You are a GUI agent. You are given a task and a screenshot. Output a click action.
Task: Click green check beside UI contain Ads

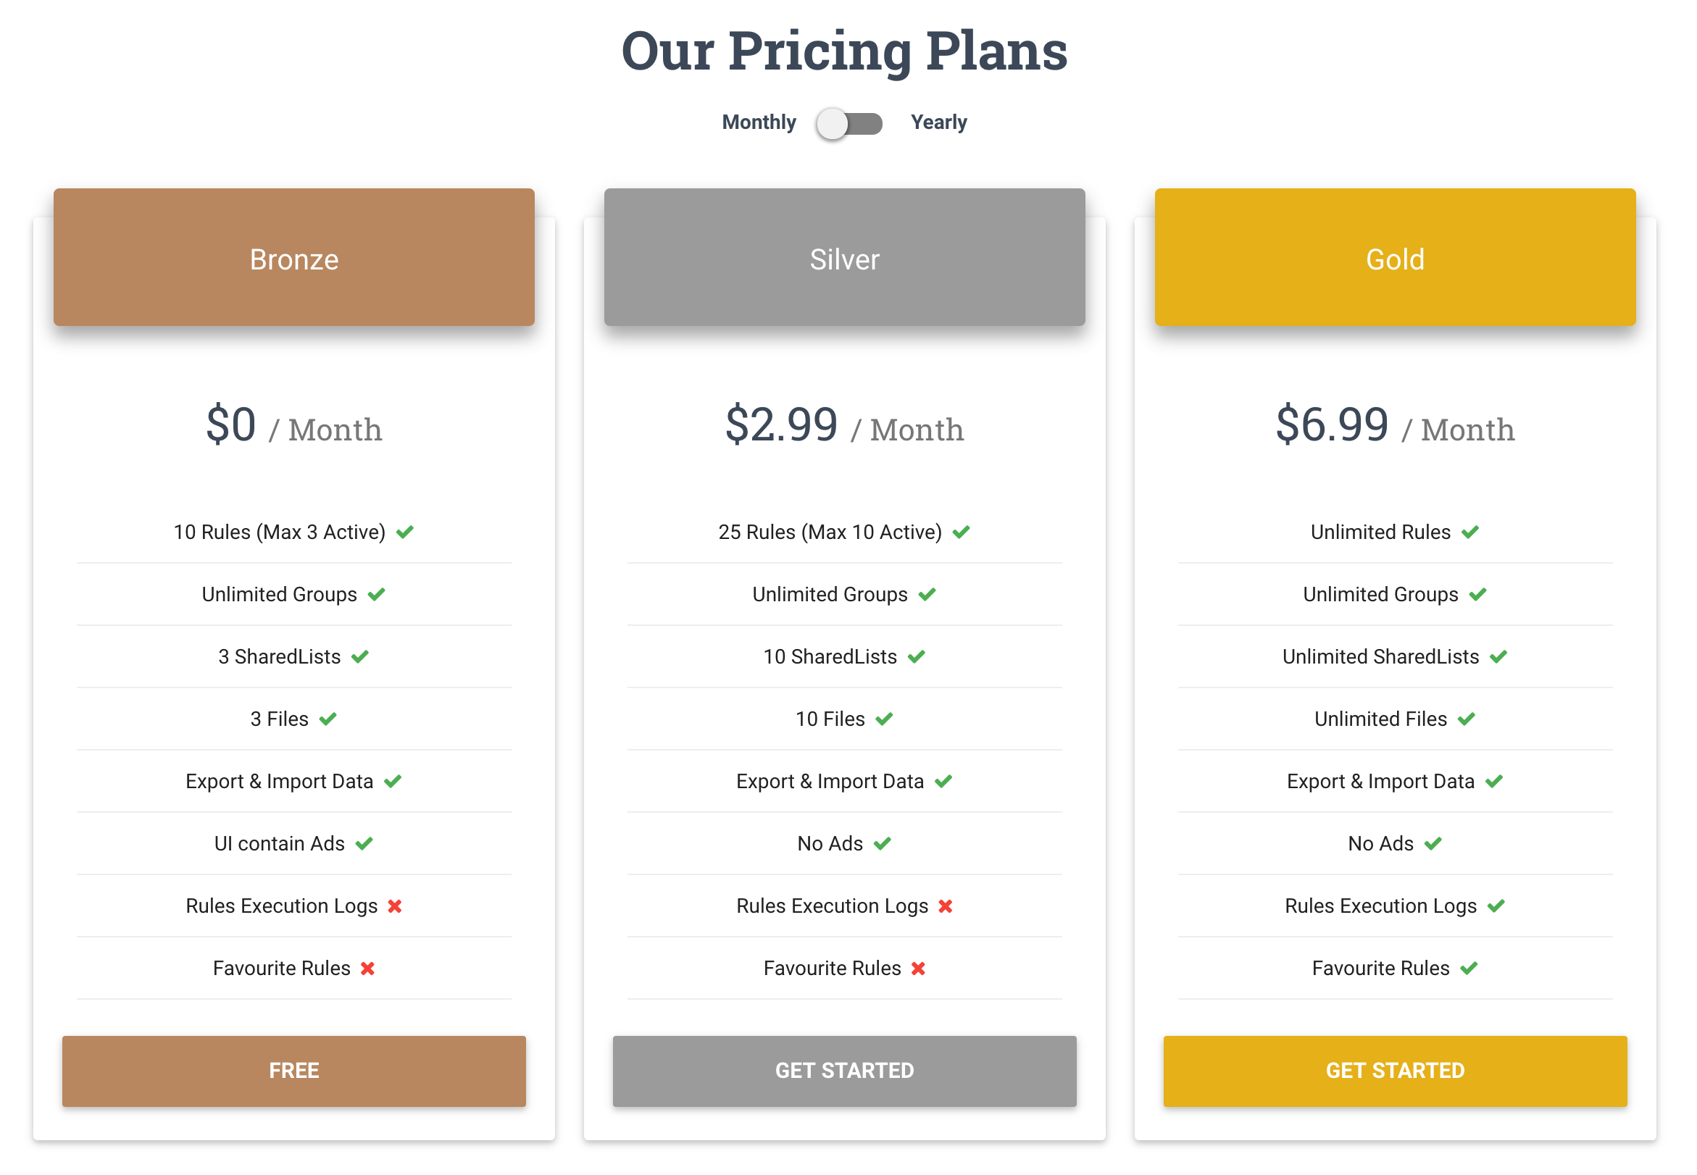click(x=364, y=844)
